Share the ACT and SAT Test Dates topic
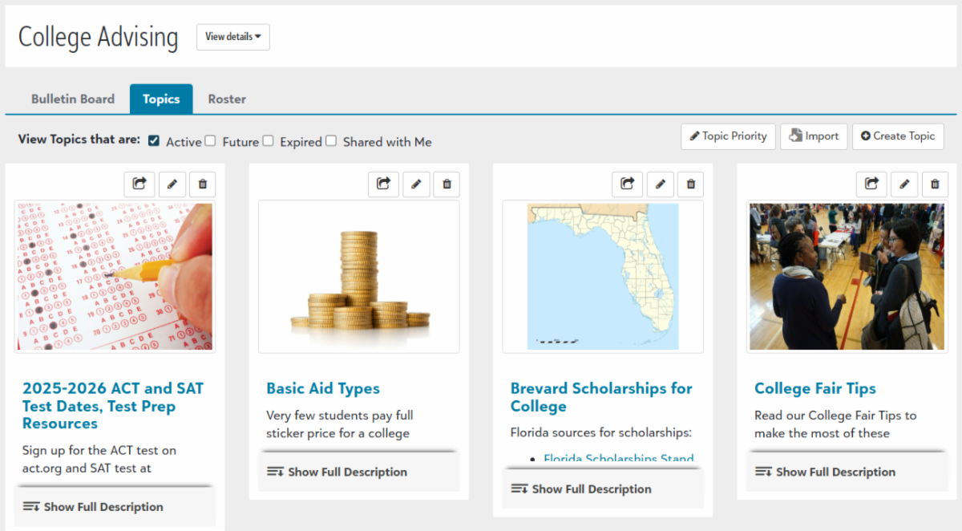The height and width of the screenshot is (531, 962). [139, 184]
